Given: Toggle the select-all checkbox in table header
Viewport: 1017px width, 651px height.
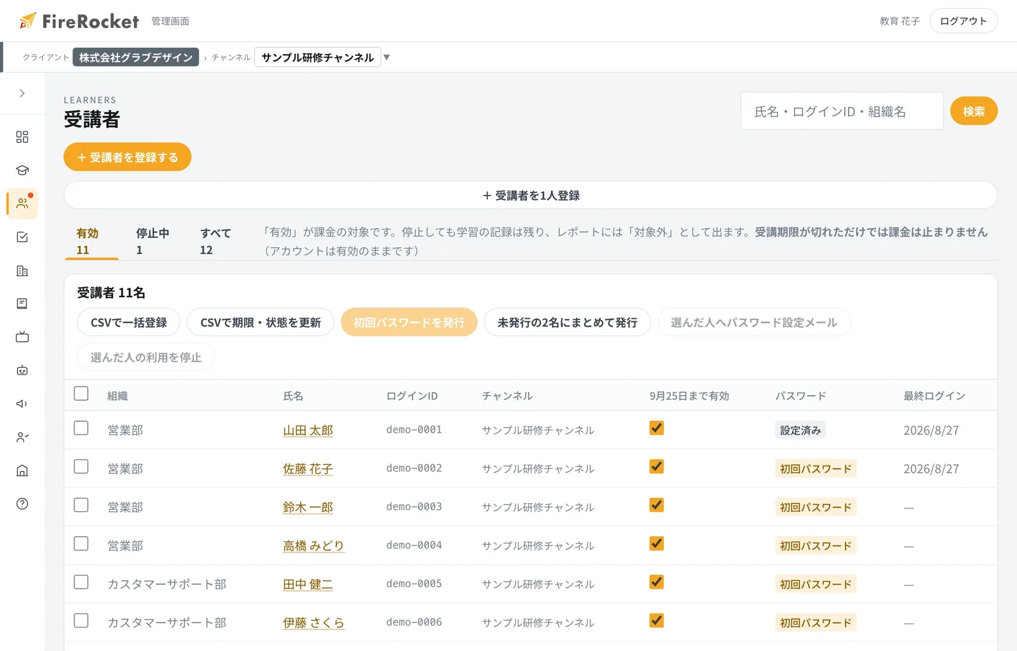Looking at the screenshot, I should point(81,393).
